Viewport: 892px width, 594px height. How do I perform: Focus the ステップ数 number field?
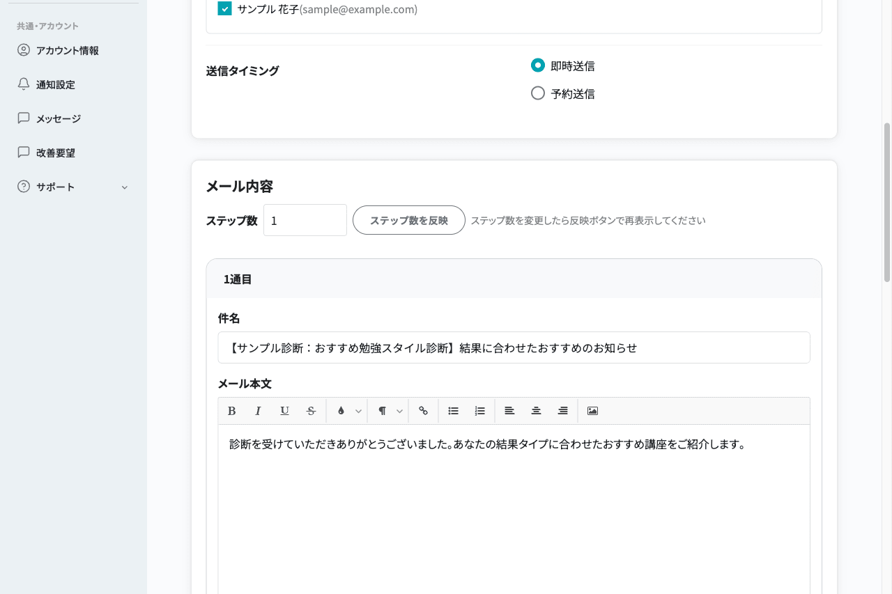[305, 220]
